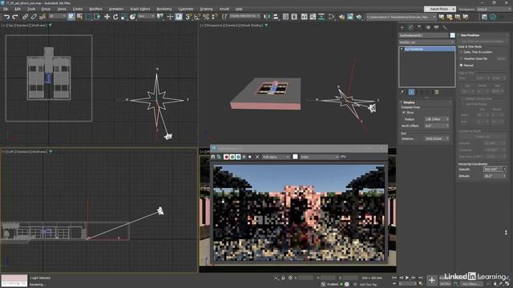Open the Create tab of command panel
Screen dimensions: 513x288
[x=402, y=28]
